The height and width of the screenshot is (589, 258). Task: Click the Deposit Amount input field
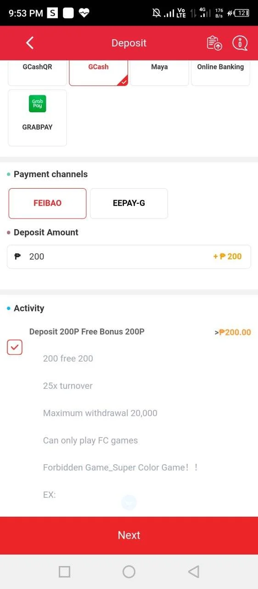click(x=129, y=257)
